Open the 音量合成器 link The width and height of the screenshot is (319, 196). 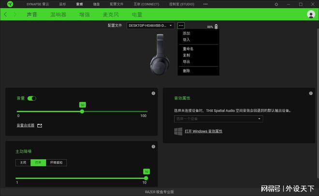(26, 125)
